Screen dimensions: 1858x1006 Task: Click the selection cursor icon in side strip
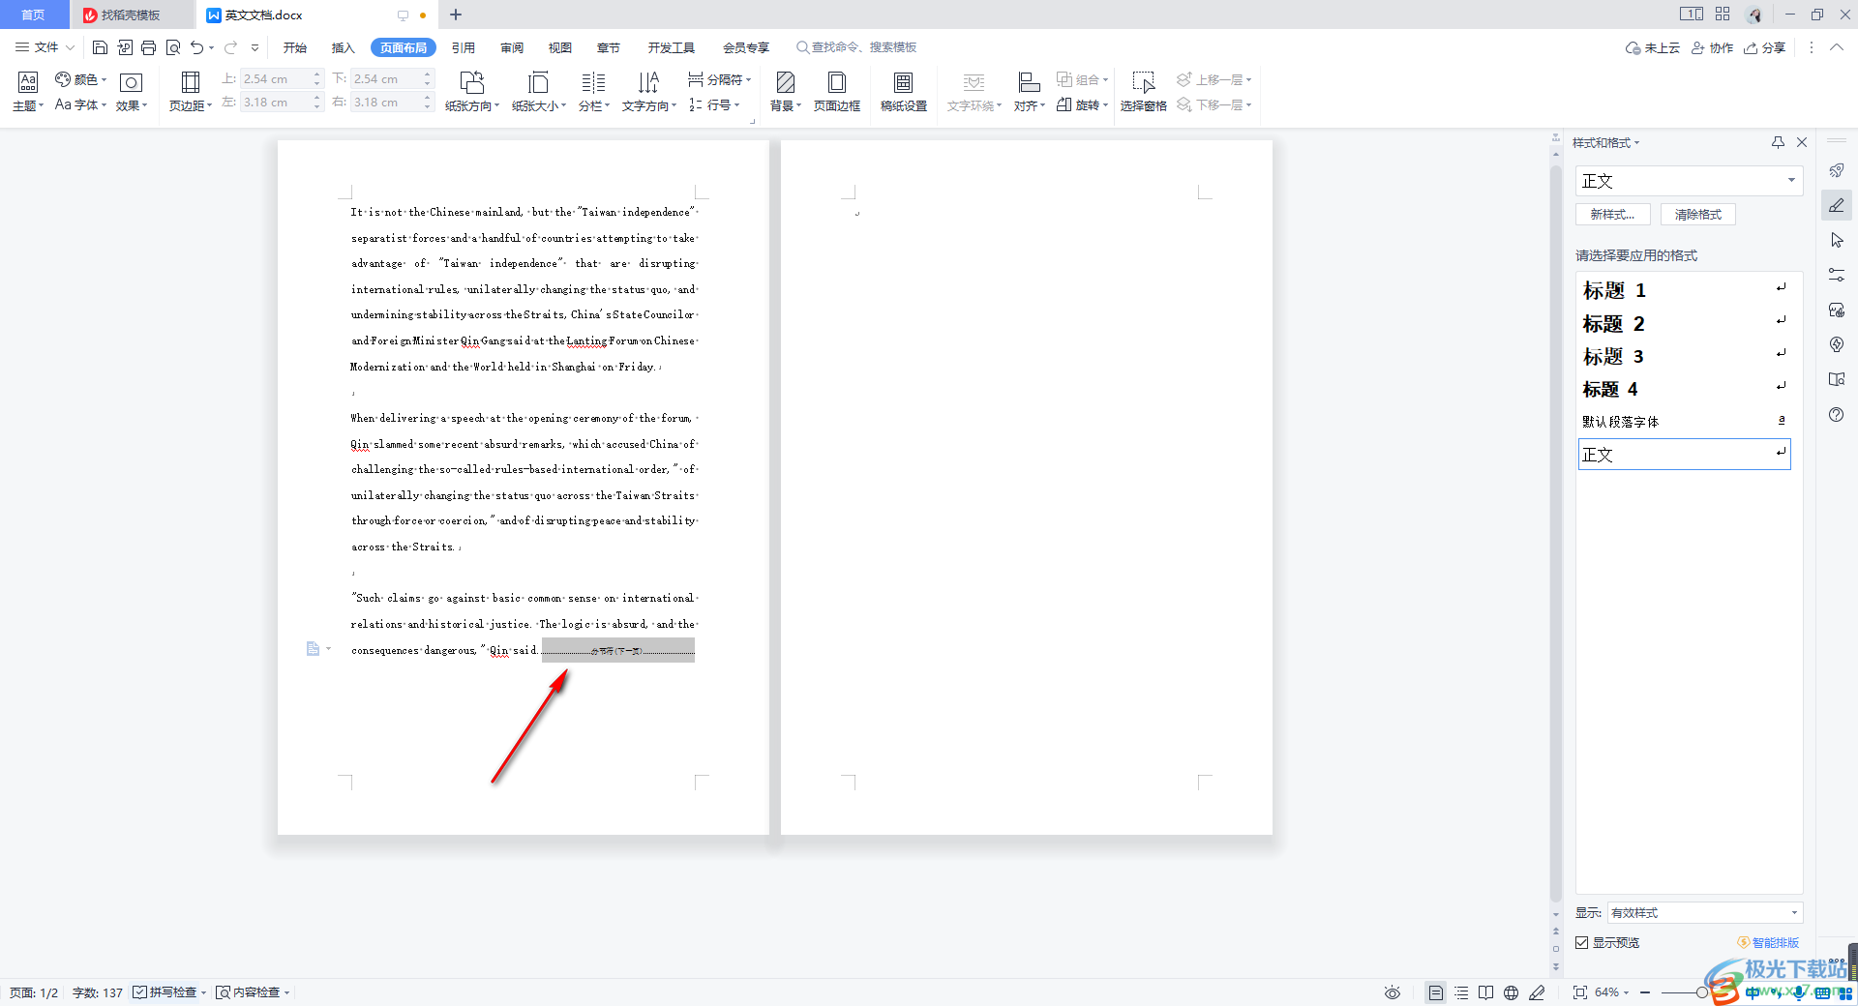click(x=1837, y=240)
